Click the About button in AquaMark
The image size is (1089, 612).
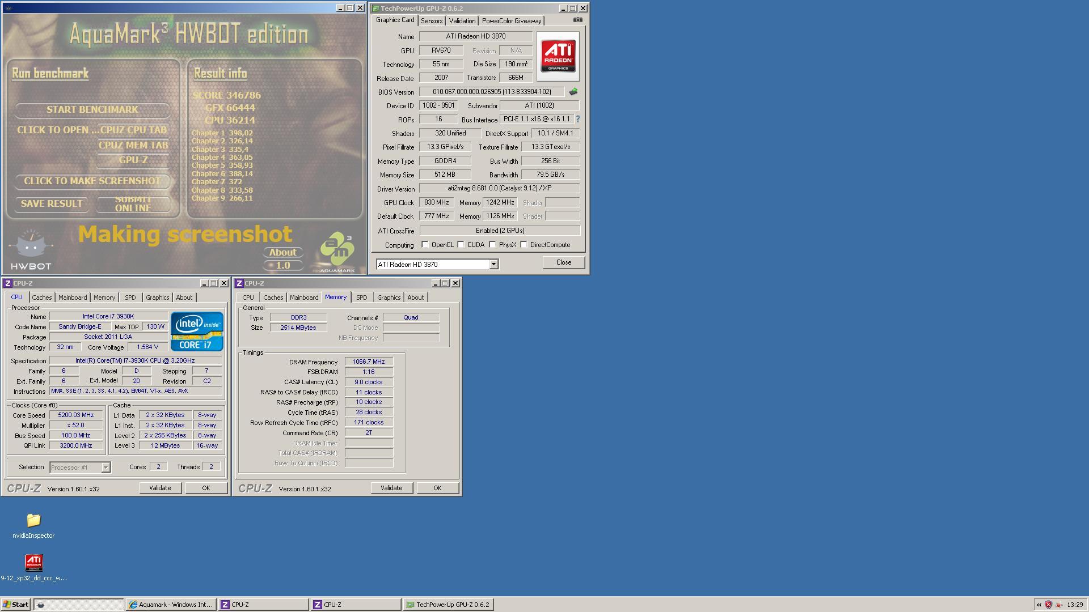[282, 252]
